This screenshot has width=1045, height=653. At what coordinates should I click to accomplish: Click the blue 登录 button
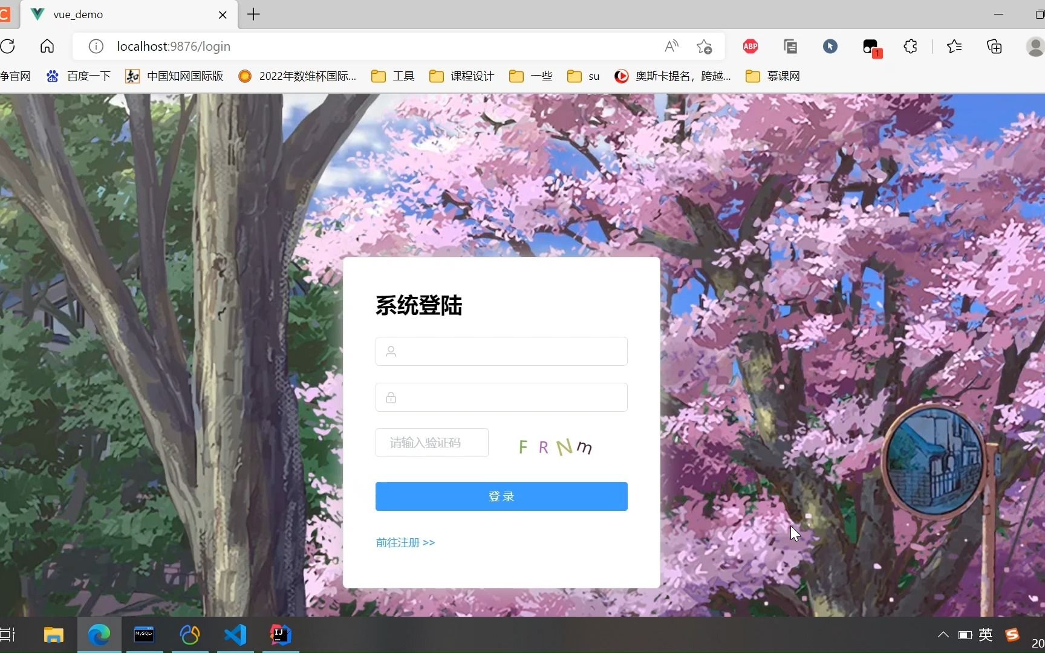pyautogui.click(x=501, y=496)
